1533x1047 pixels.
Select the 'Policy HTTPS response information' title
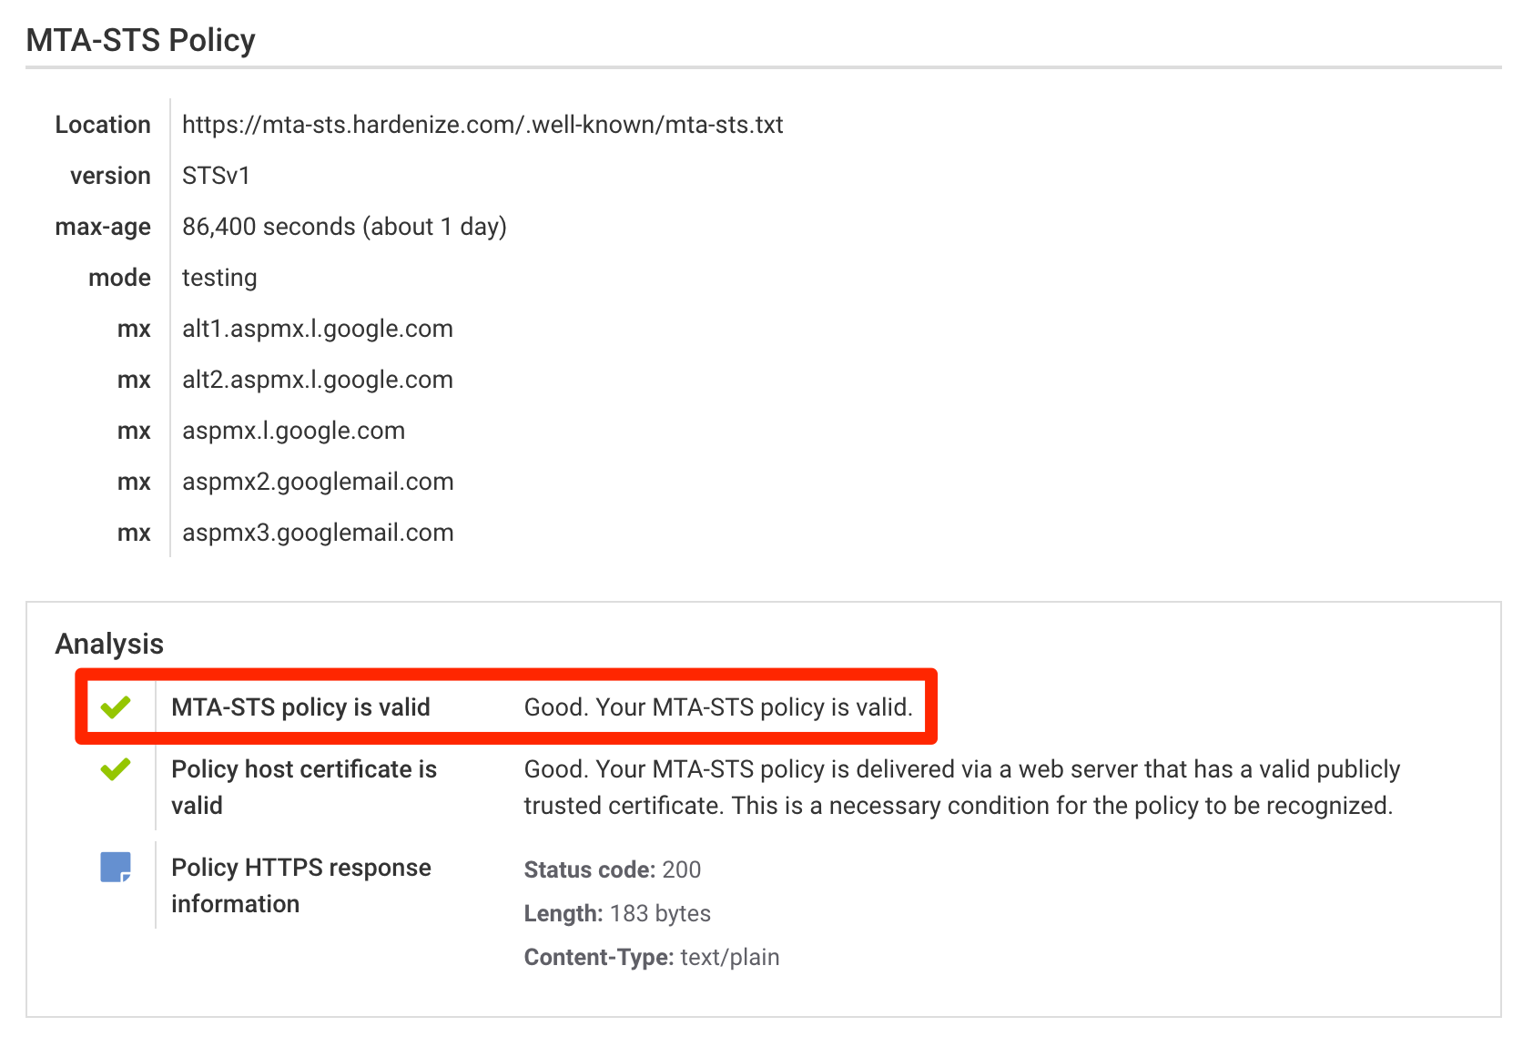(x=301, y=886)
